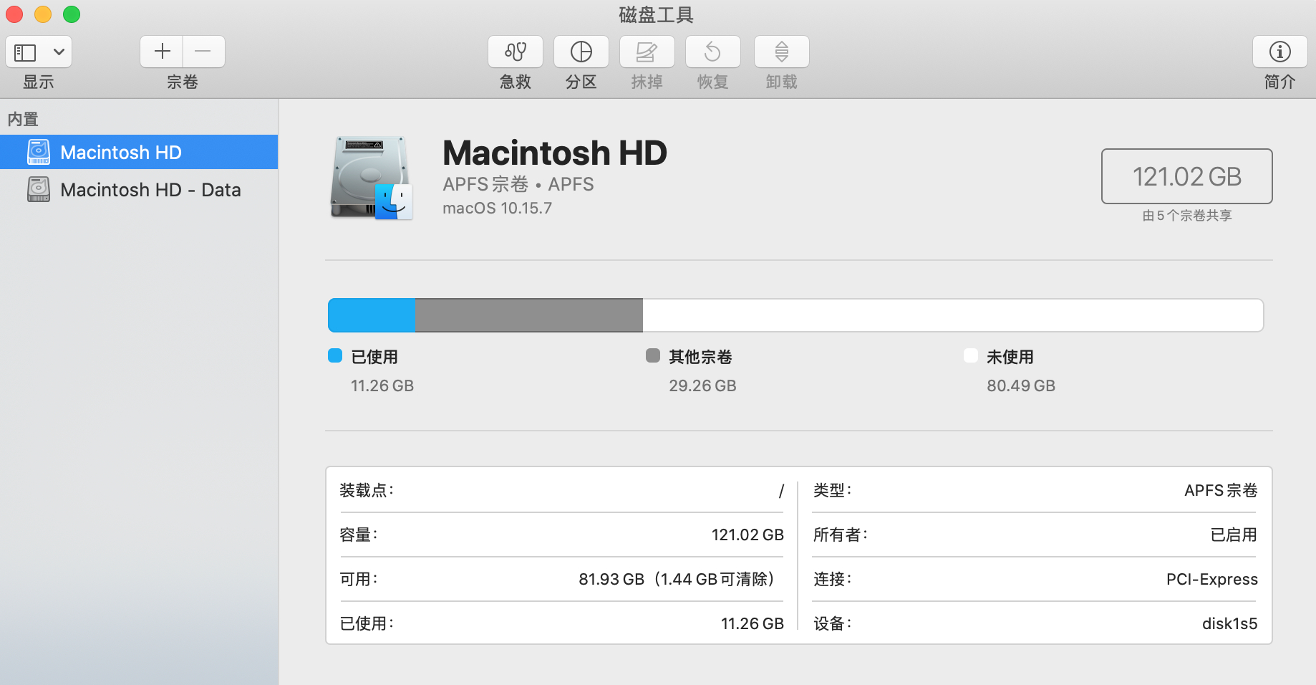Screen dimensions: 1316x685
Task: Click the disk1s5 device value
Action: click(x=1229, y=623)
